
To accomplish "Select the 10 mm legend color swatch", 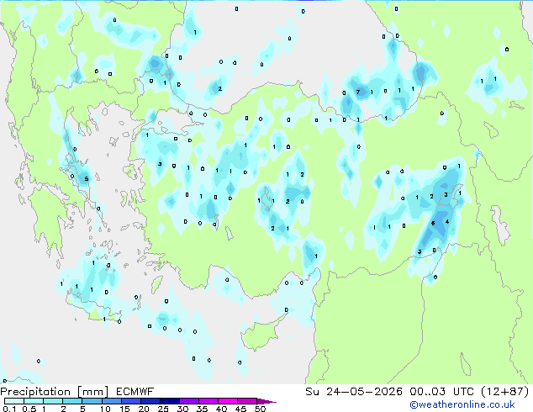I will 111,401.
